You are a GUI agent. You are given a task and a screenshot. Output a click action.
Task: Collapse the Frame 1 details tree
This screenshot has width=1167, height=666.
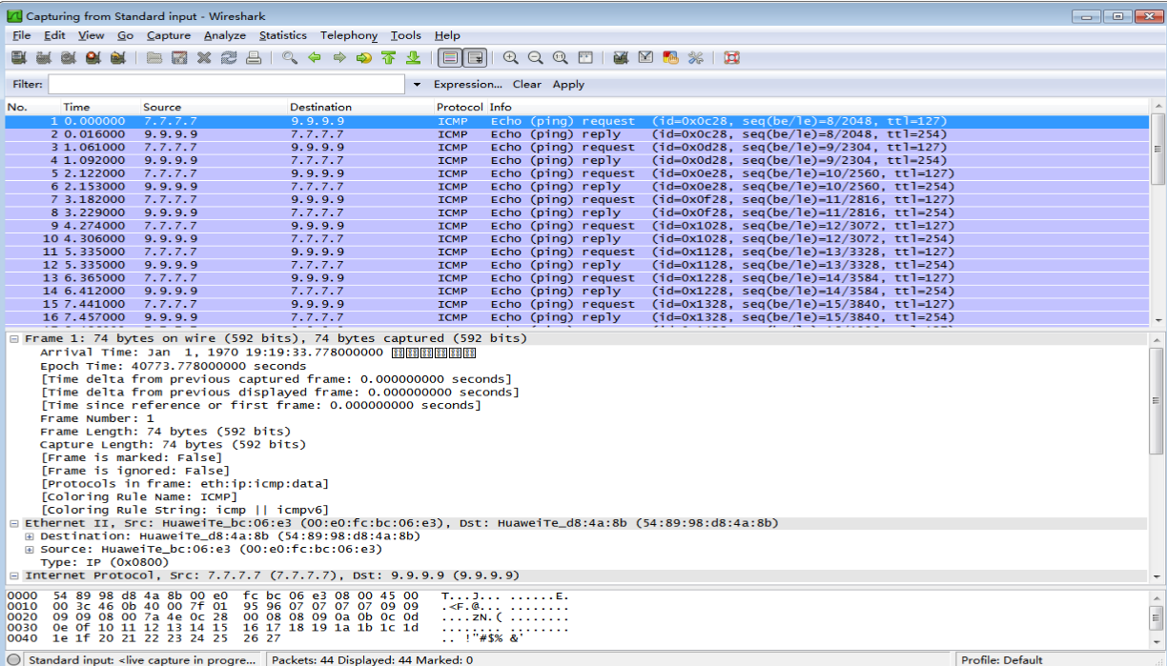(14, 339)
